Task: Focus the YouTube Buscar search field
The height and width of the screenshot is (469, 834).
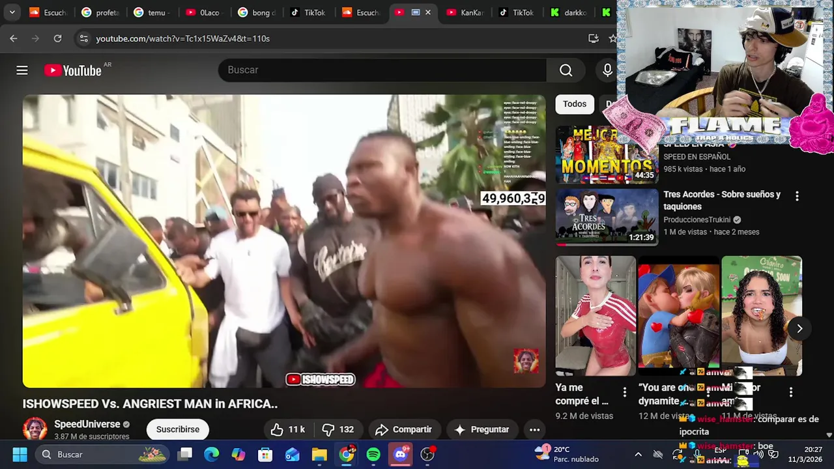Action: 382,70
